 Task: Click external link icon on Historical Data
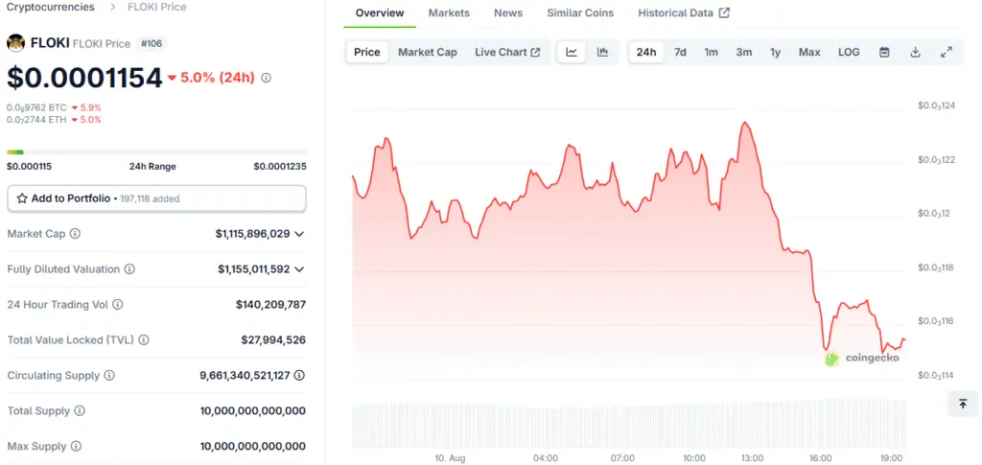(x=724, y=12)
